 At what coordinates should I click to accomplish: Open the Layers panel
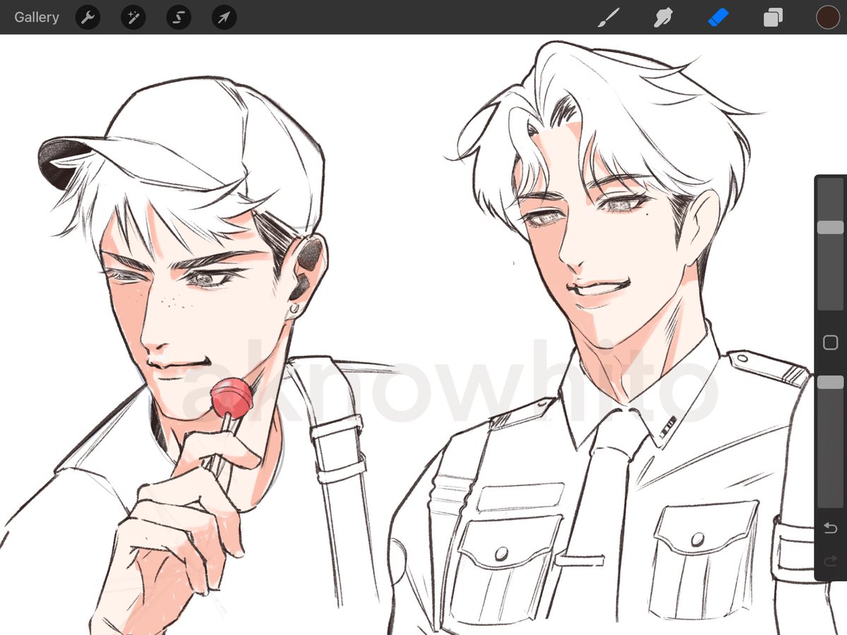point(773,17)
